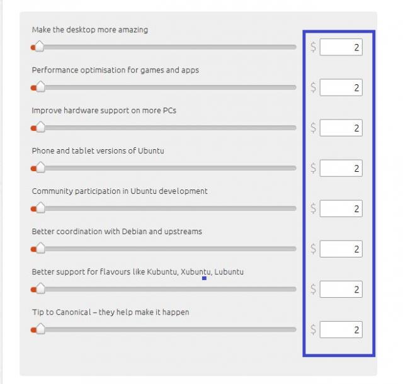
Task: Click the 'Better support for flavours' slider handle
Action: [40, 288]
